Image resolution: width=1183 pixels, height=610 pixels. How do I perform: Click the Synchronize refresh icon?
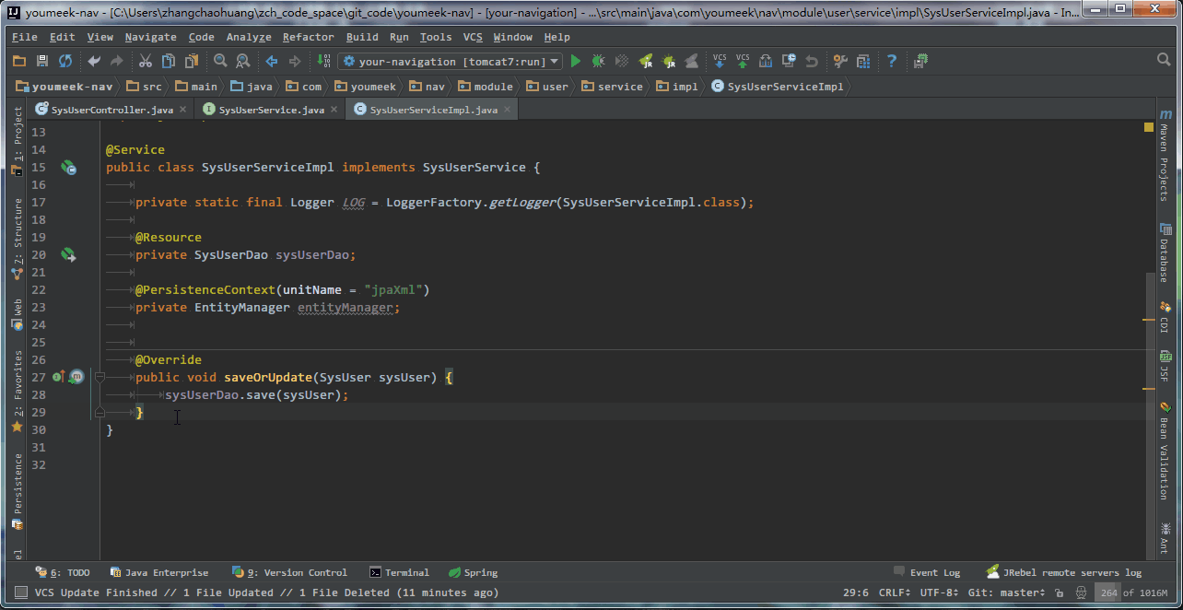point(65,61)
